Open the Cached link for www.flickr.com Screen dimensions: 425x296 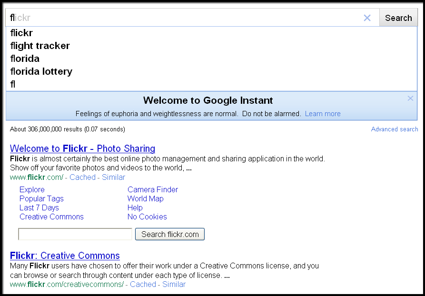82,177
